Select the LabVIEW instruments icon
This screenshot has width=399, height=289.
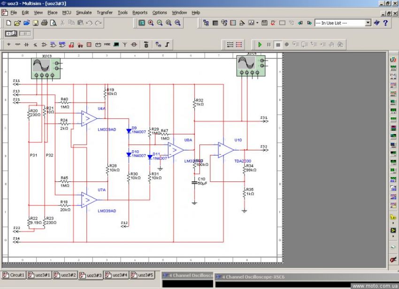click(x=393, y=231)
